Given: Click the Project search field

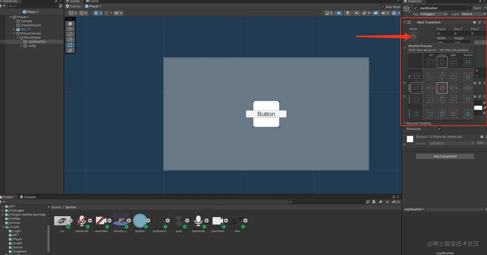Looking at the screenshot, I should pyautogui.click(x=327, y=202).
